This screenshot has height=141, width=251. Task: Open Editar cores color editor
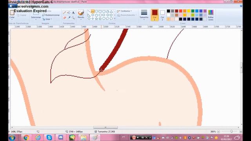(211, 15)
